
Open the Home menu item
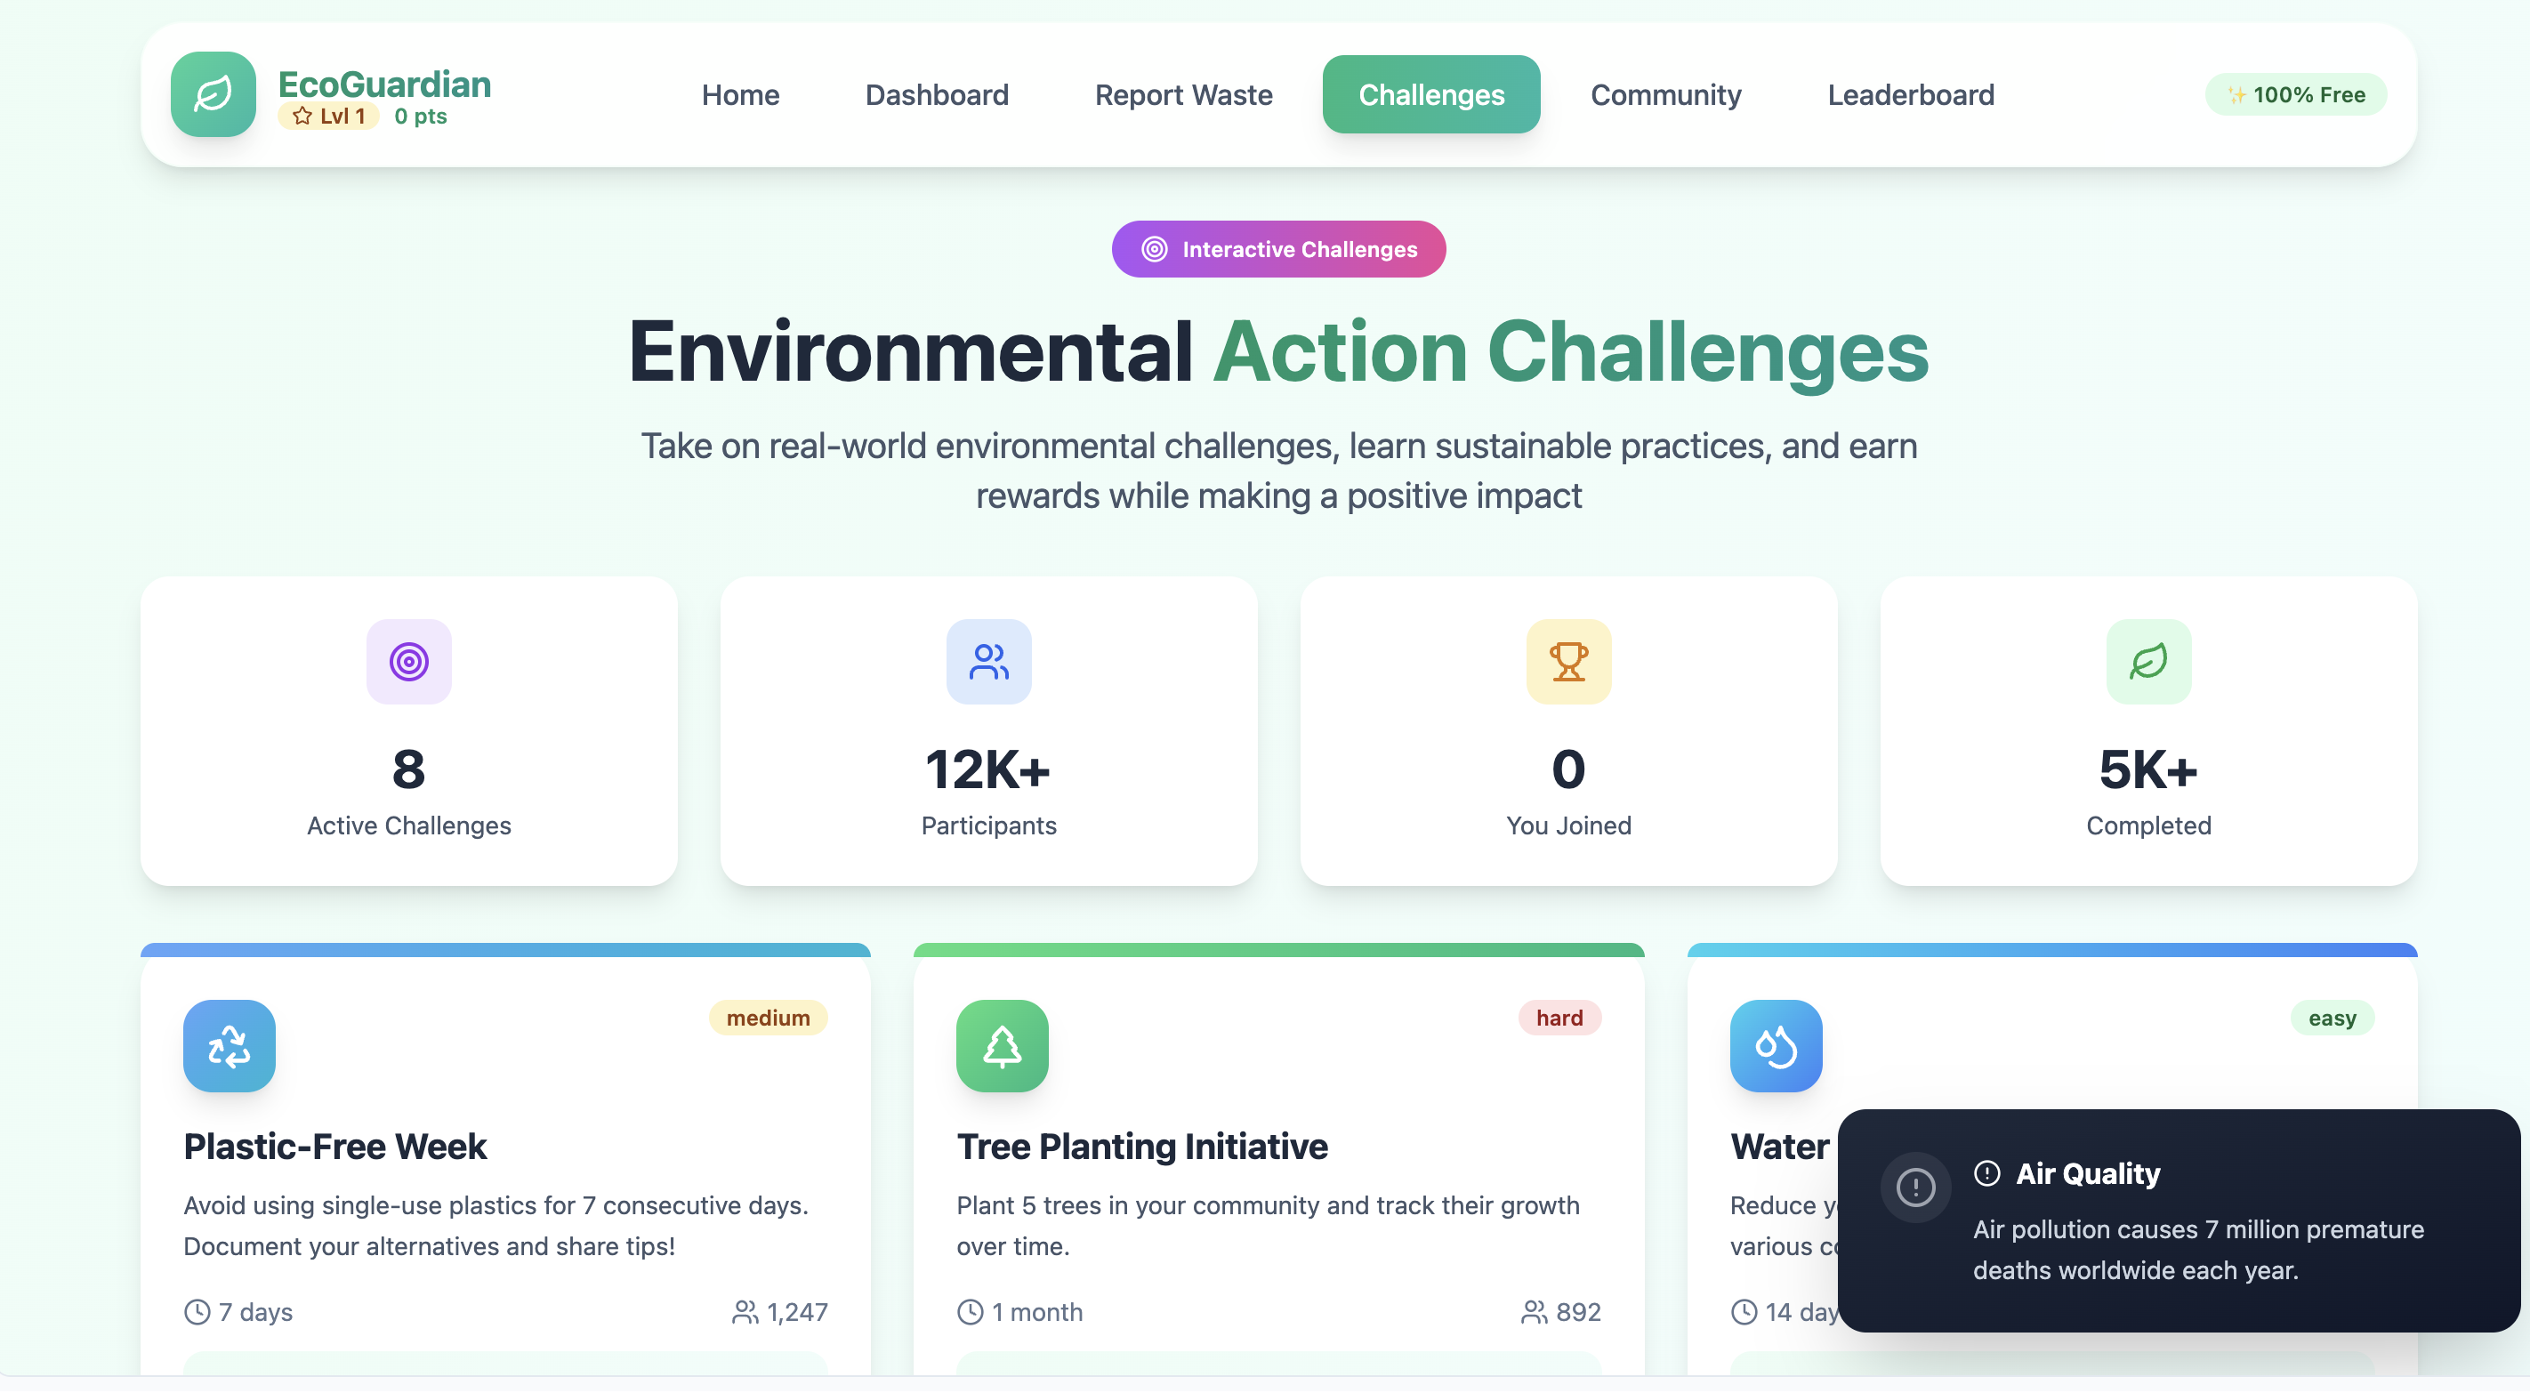point(739,95)
